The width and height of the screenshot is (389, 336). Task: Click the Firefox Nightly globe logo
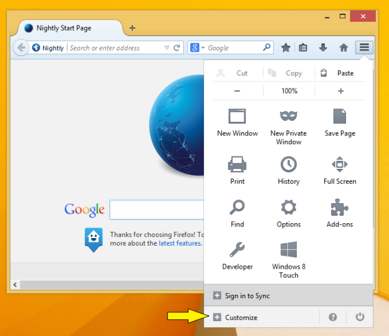(176, 125)
